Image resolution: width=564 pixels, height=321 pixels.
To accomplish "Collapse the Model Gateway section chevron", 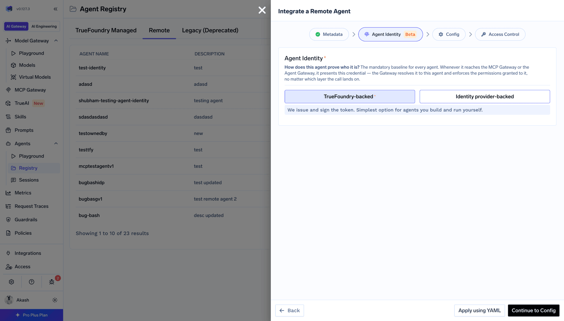I will coord(56,41).
